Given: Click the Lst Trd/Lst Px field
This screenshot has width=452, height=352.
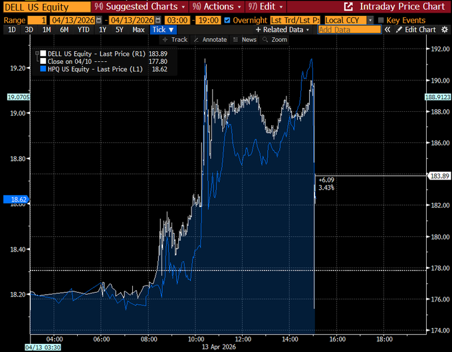Looking at the screenshot, I should (295, 20).
